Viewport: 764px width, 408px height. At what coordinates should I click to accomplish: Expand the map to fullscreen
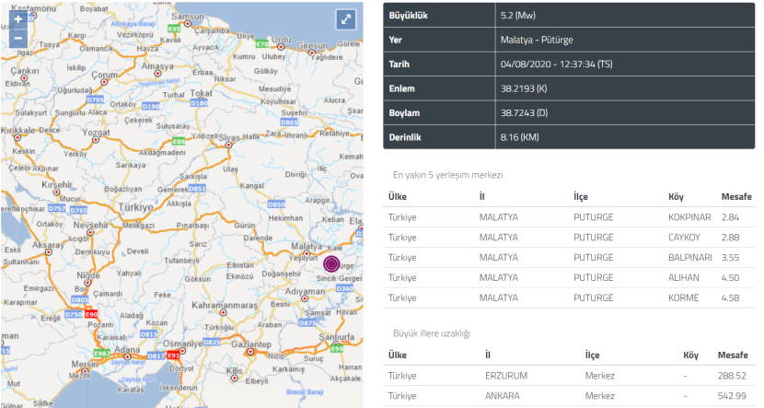345,19
